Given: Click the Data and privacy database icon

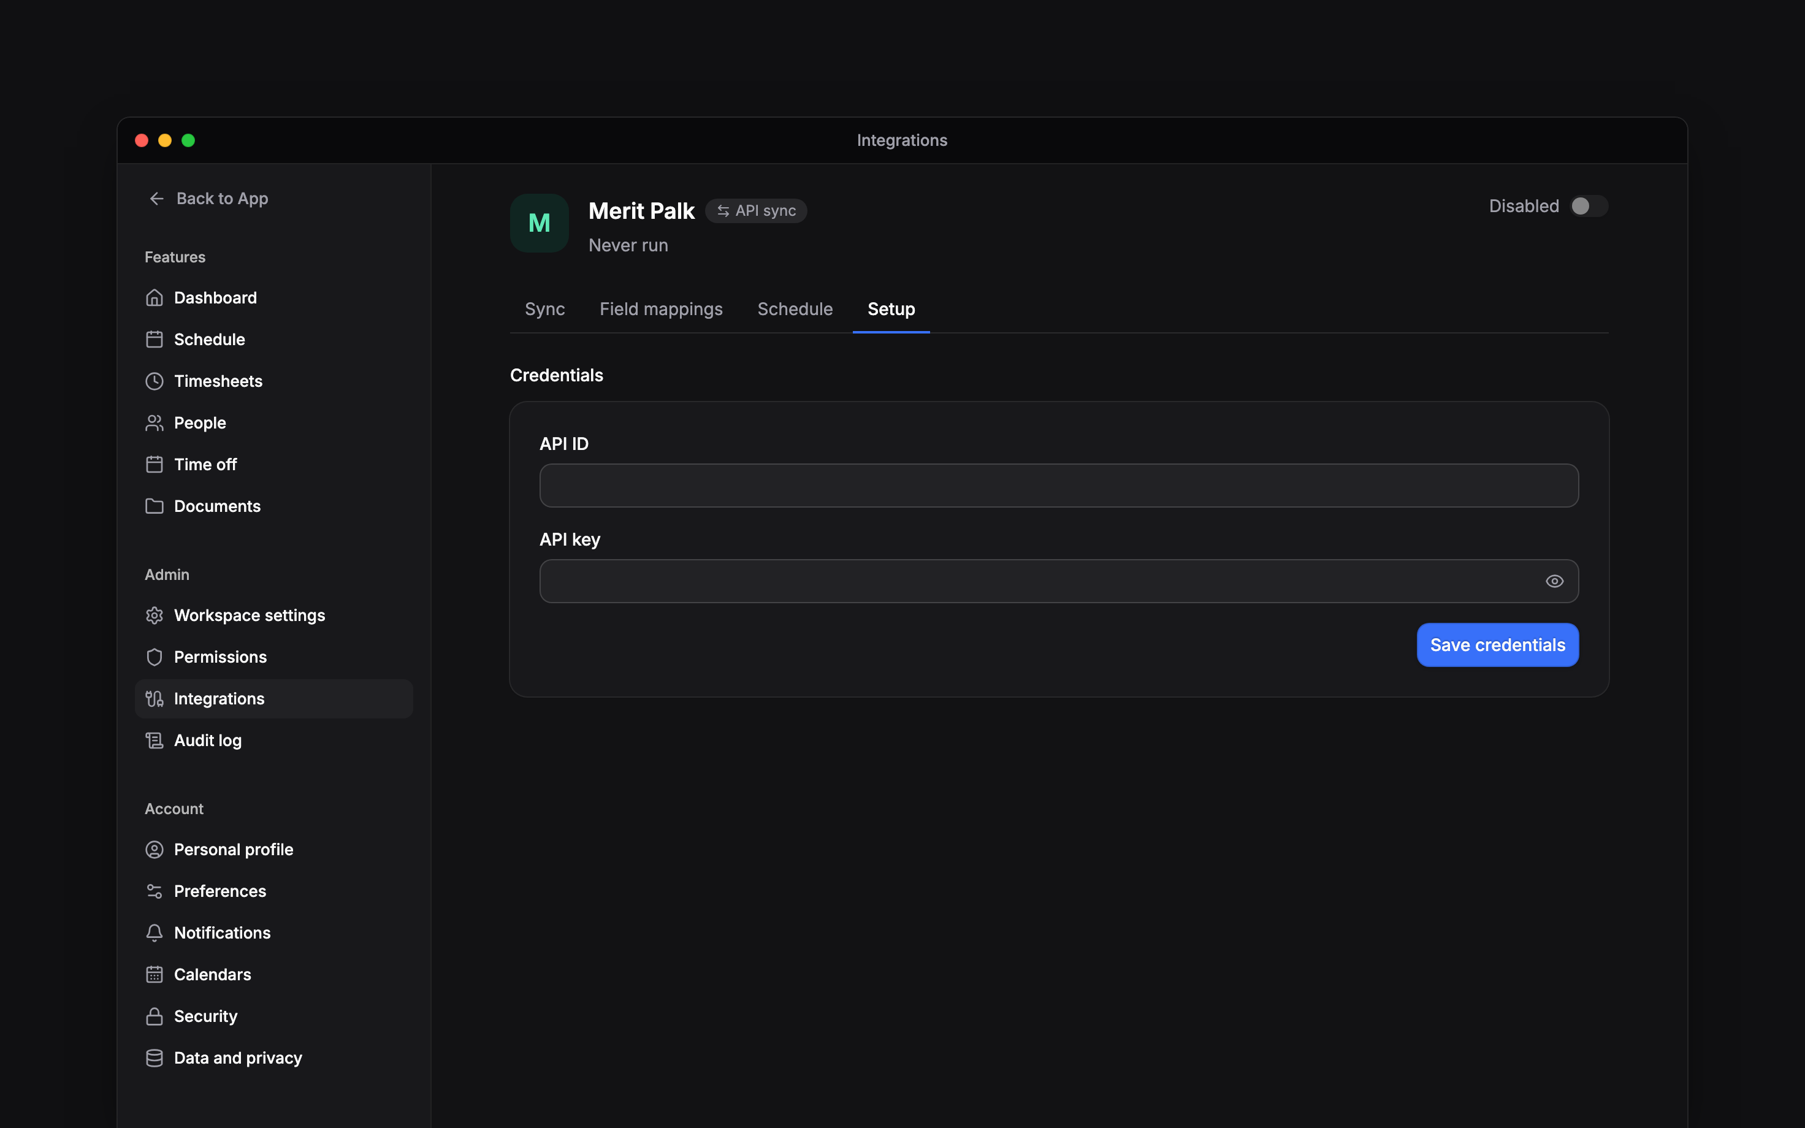Looking at the screenshot, I should (x=155, y=1059).
